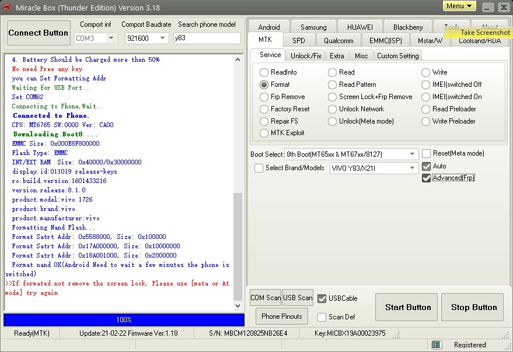Open the Blackberry tab
513x352 pixels.
tap(407, 27)
